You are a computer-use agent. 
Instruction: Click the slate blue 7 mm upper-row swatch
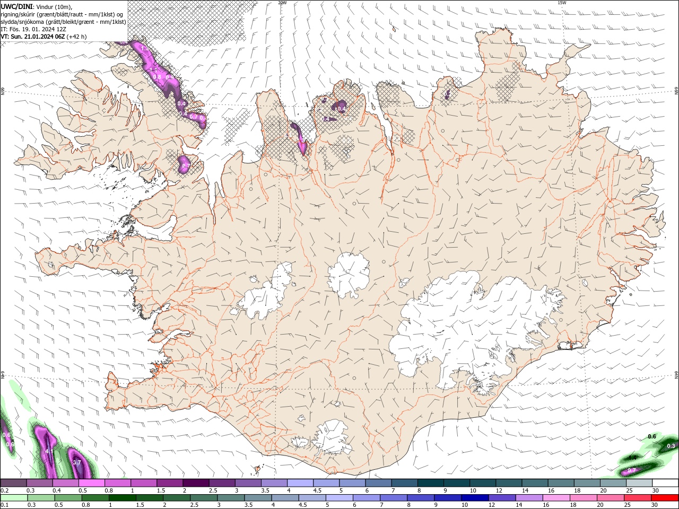pyautogui.click(x=405, y=483)
